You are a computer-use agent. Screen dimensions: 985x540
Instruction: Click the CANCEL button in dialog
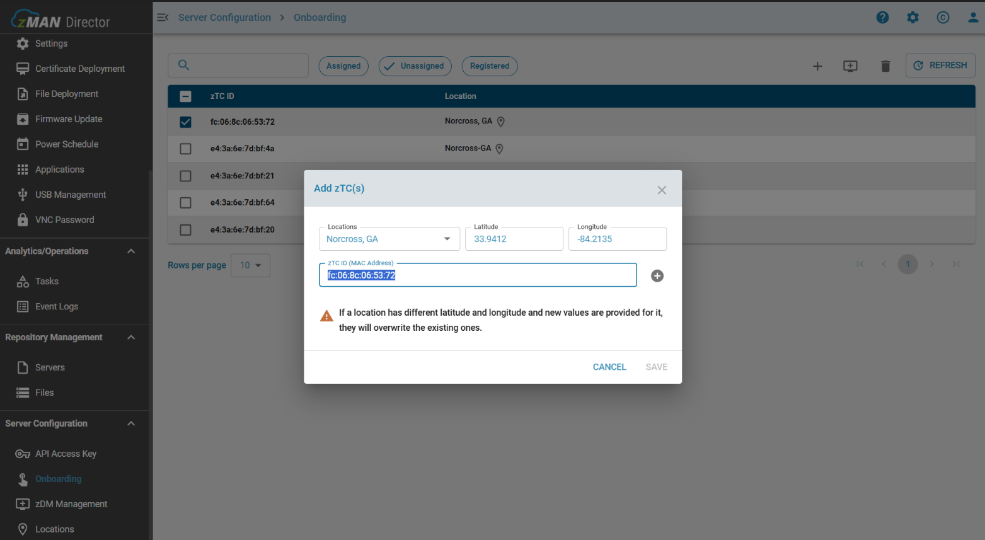(x=609, y=367)
